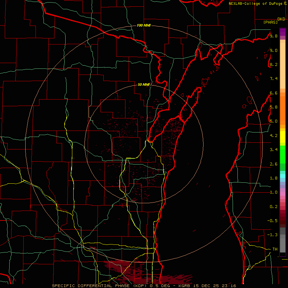Click the "NEXLAB-College of DuPage" header text

pyautogui.click(x=256, y=4)
